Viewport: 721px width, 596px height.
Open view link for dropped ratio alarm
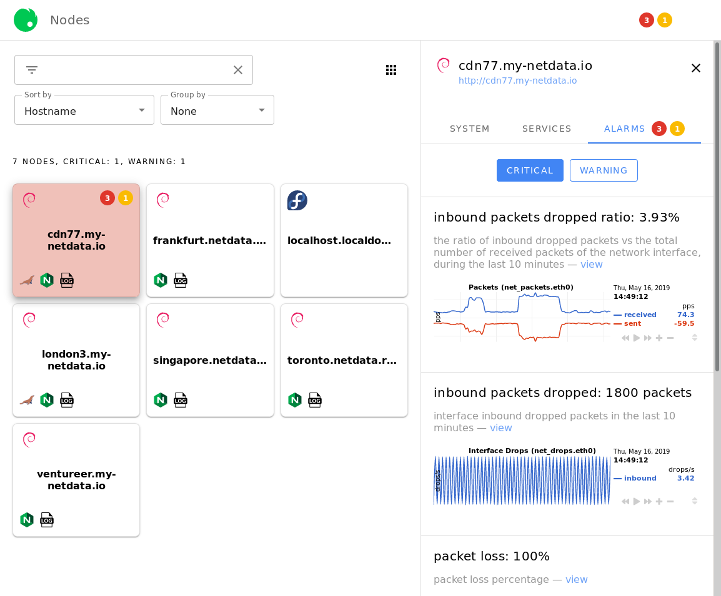click(591, 265)
